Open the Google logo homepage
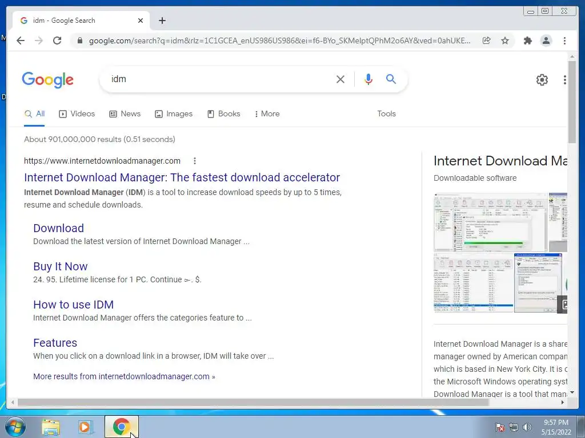This screenshot has width=585, height=438. [x=48, y=80]
